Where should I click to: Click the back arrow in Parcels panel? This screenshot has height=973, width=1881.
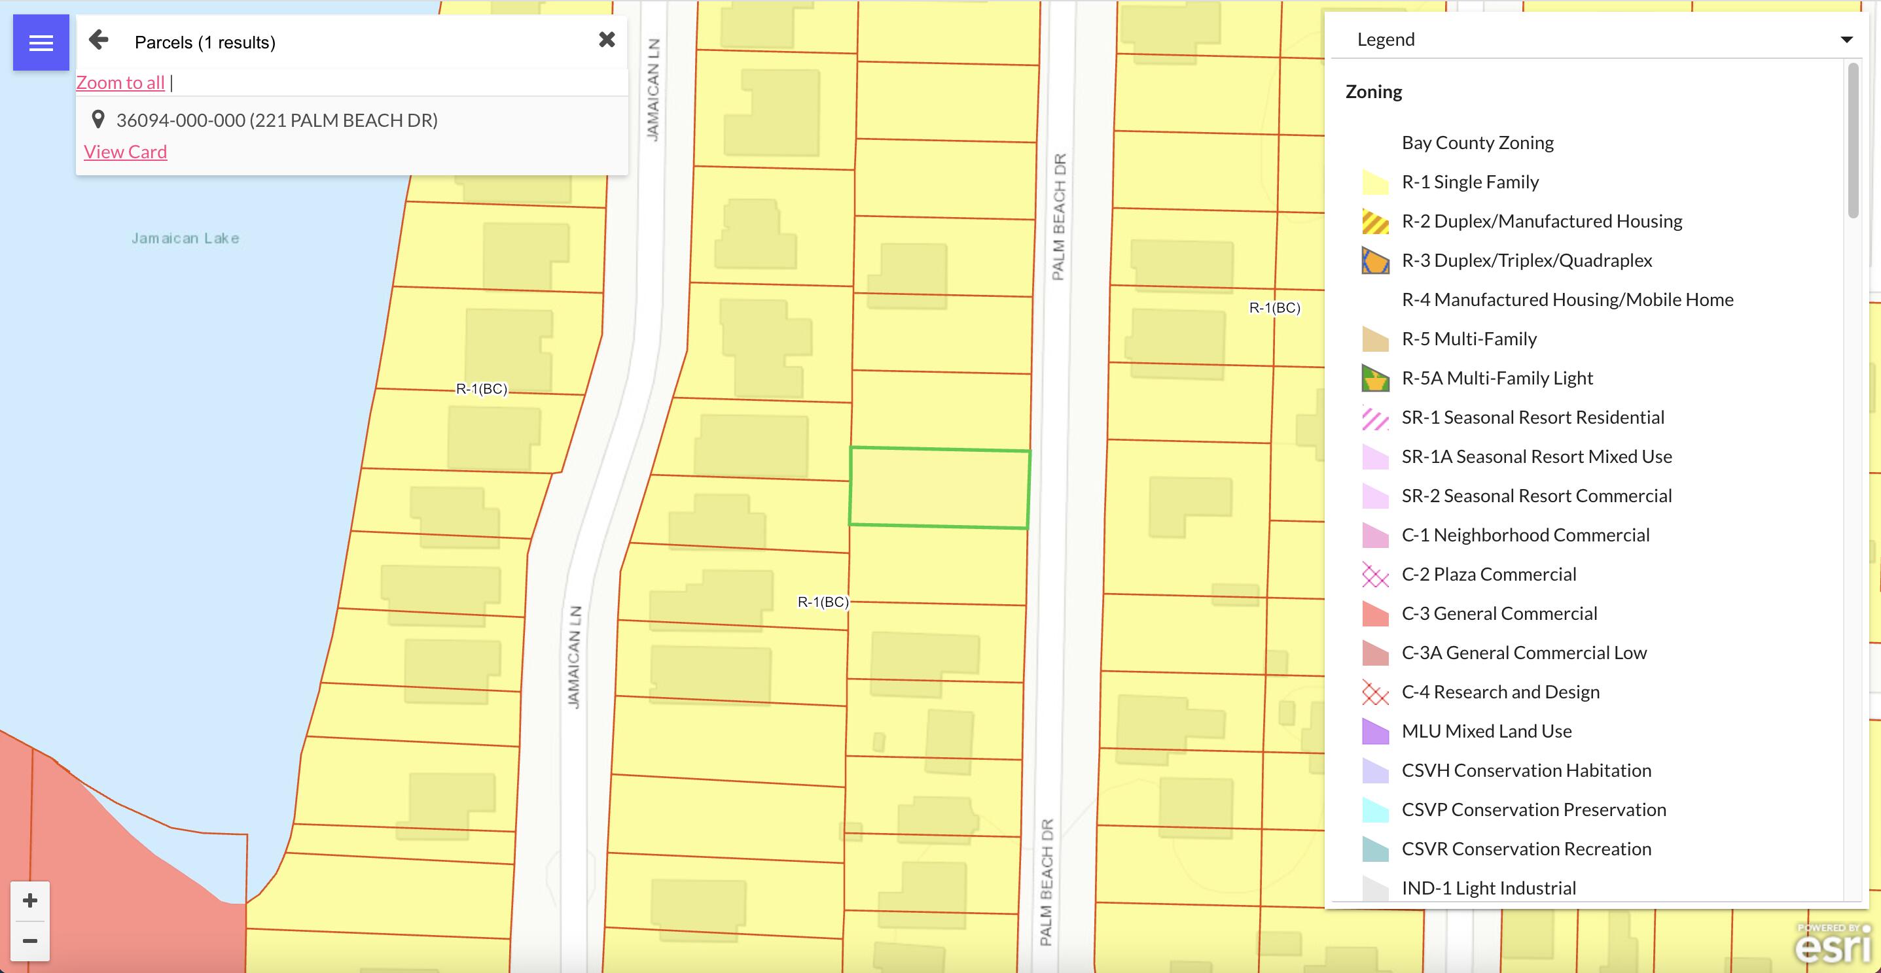(99, 39)
